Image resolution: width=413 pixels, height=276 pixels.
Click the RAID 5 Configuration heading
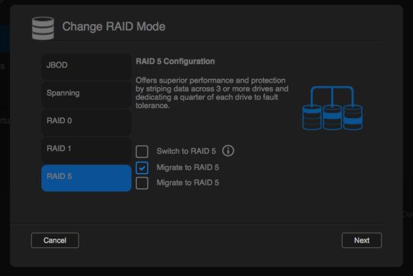click(175, 62)
